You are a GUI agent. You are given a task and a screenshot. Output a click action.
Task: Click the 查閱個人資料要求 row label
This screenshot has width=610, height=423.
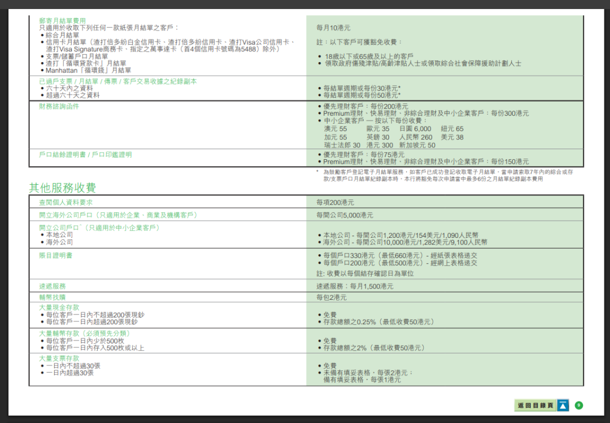click(x=66, y=202)
